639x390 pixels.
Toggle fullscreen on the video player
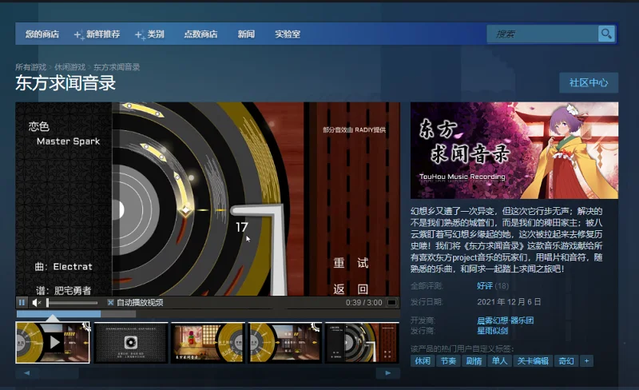[391, 302]
